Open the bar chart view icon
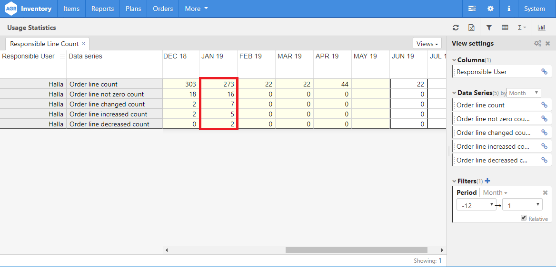The height and width of the screenshot is (267, 556). 541,28
